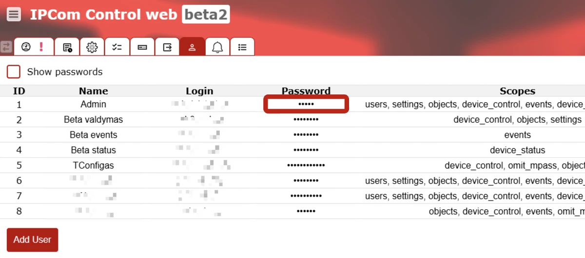Open the bulleted list tab
Screen dimensions: 585x258
pos(242,47)
